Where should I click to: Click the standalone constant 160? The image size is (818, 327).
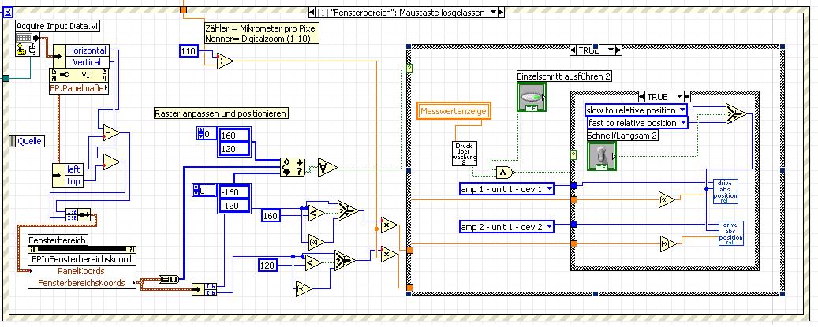[x=271, y=215]
